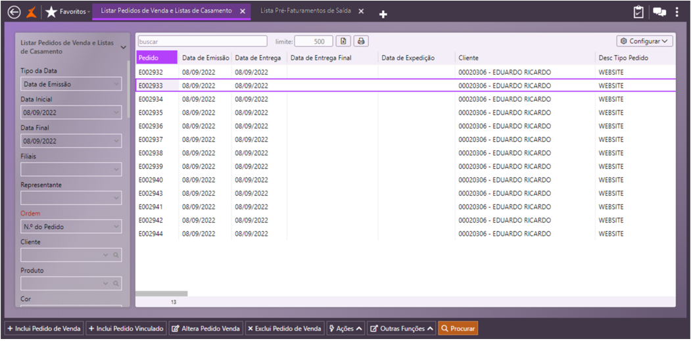The height and width of the screenshot is (341, 691).
Task: Open the Outras Funções menu button
Action: (402, 329)
